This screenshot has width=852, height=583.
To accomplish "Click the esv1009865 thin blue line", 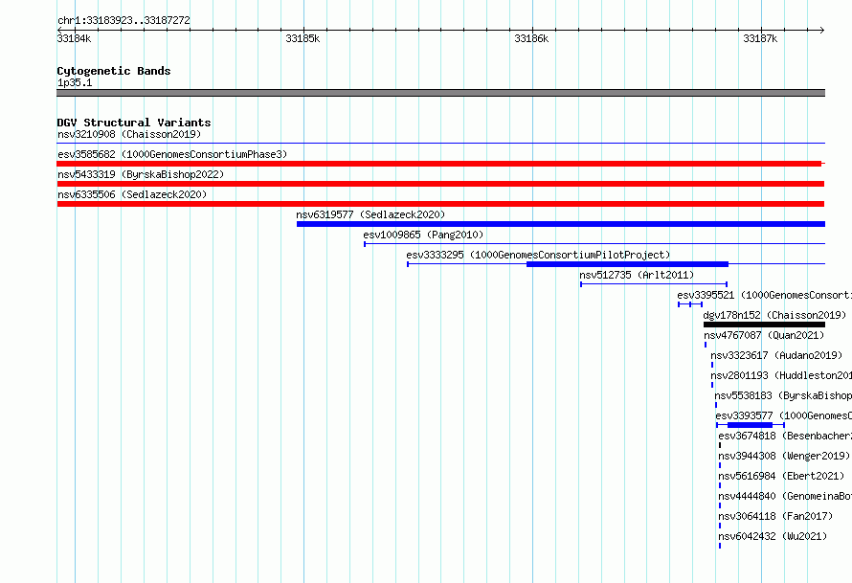I will [x=594, y=244].
